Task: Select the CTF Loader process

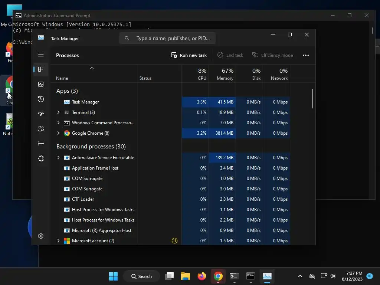Action: point(170,199)
